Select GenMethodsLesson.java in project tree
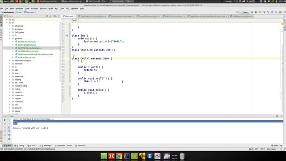 (x=28, y=51)
